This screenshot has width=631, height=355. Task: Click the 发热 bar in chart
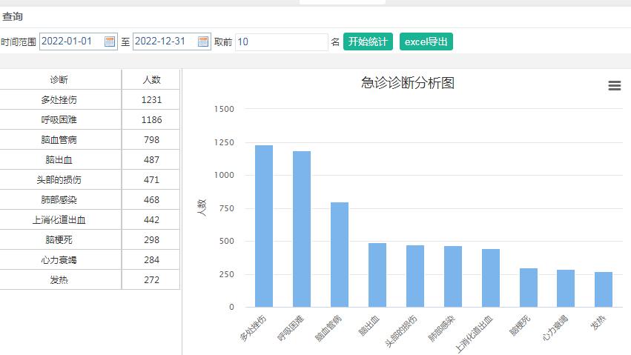point(604,289)
